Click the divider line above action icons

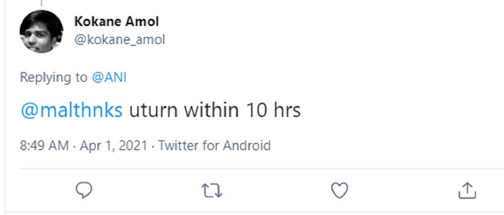click(x=252, y=168)
